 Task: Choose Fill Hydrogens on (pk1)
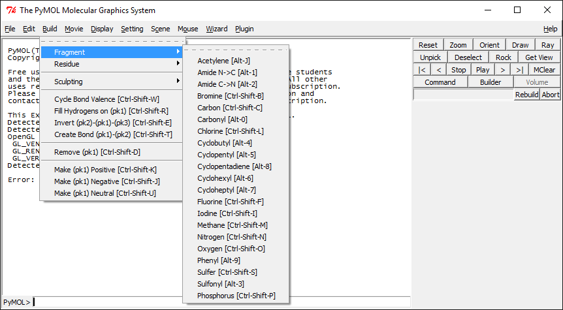[112, 111]
